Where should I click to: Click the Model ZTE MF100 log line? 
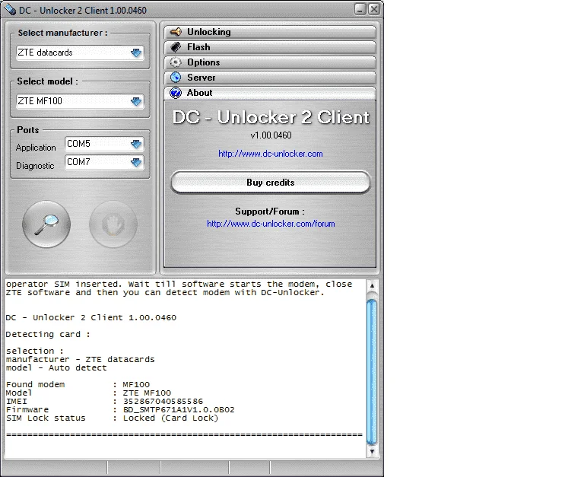click(88, 393)
